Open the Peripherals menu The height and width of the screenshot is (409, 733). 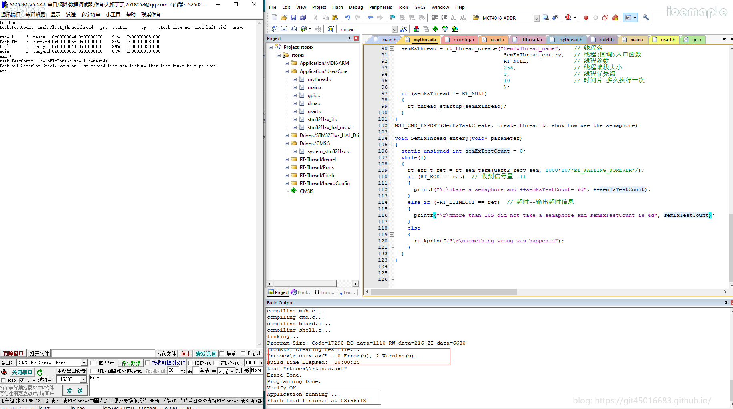coord(380,7)
